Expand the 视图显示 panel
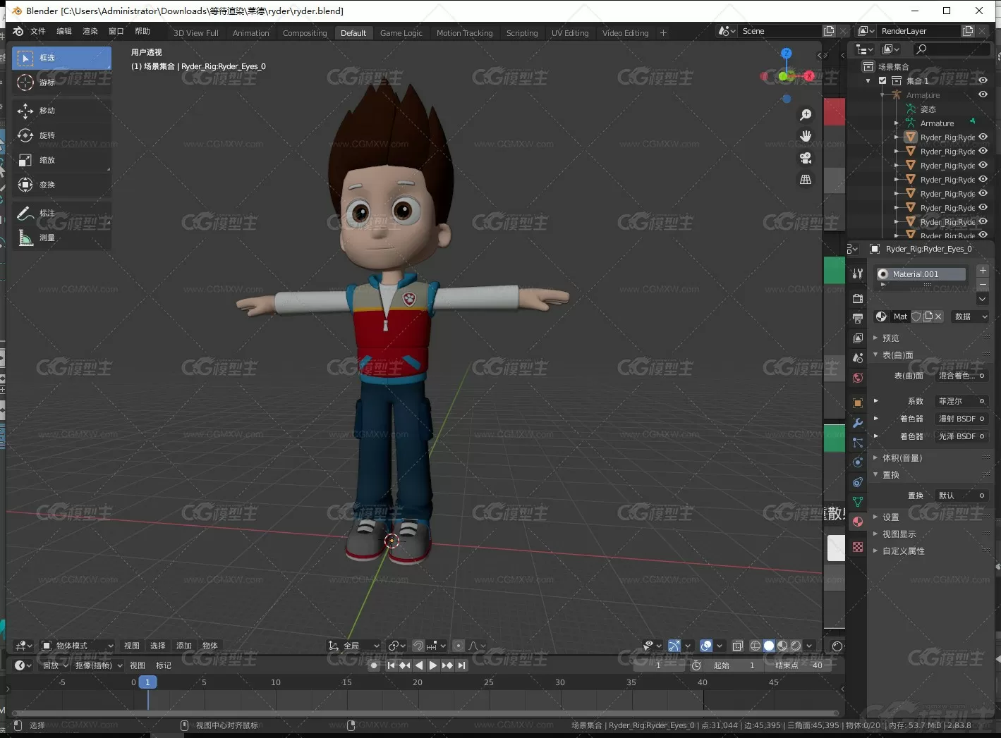This screenshot has width=1001, height=738. pyautogui.click(x=899, y=534)
